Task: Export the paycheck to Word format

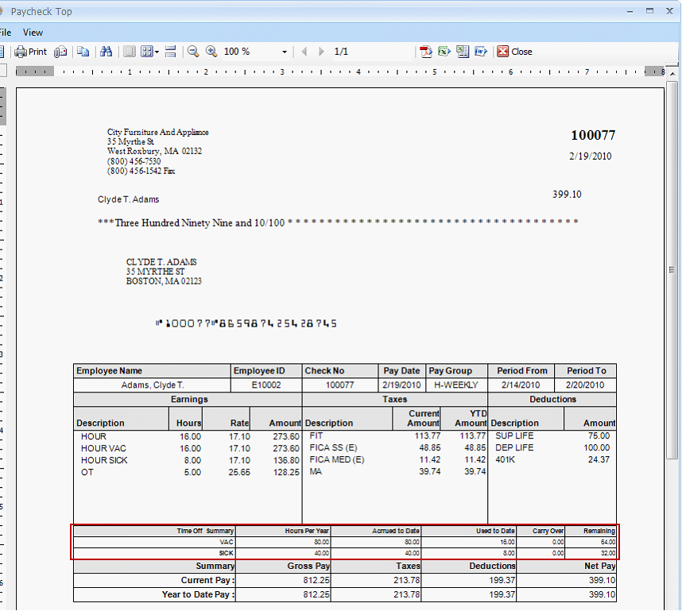Action: click(x=480, y=51)
